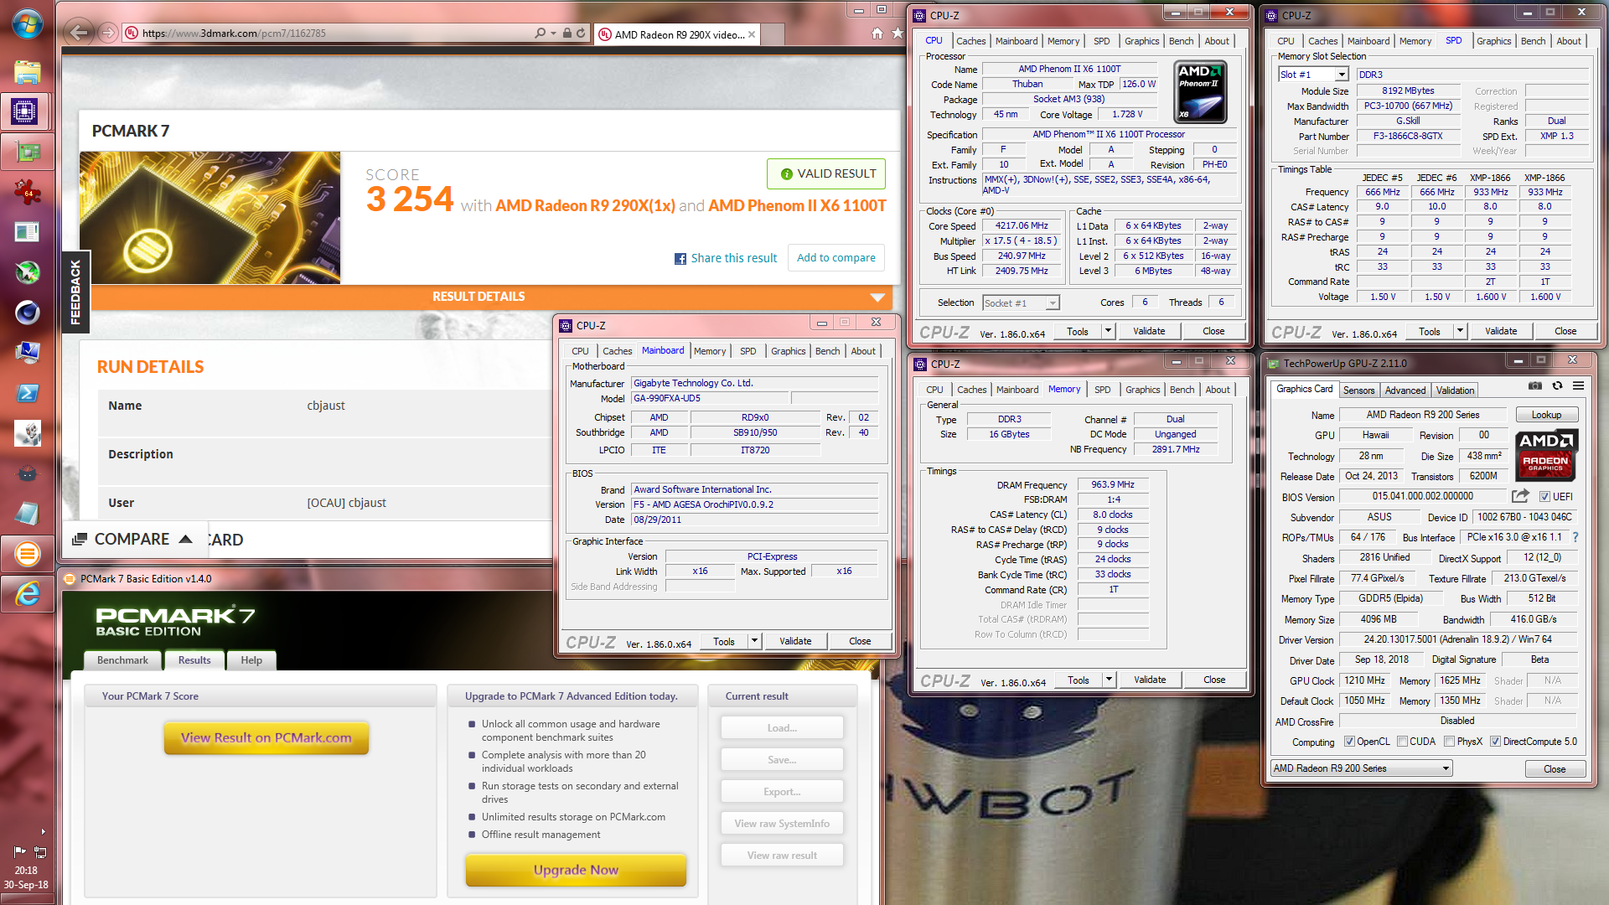This screenshot has width=1609, height=905.
Task: Open the browser favorites star
Action: tap(898, 34)
